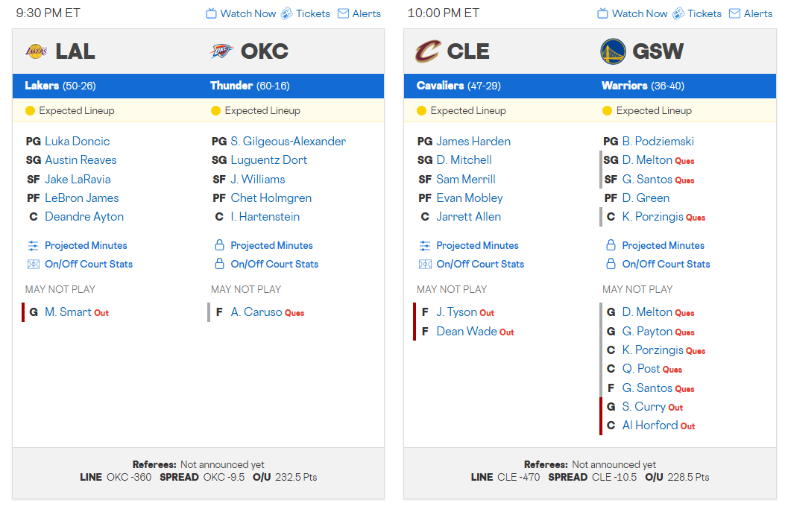Image resolution: width=788 pixels, height=509 pixels.
Task: Open Tickets for the CLE-GSW game
Action: coord(697,13)
